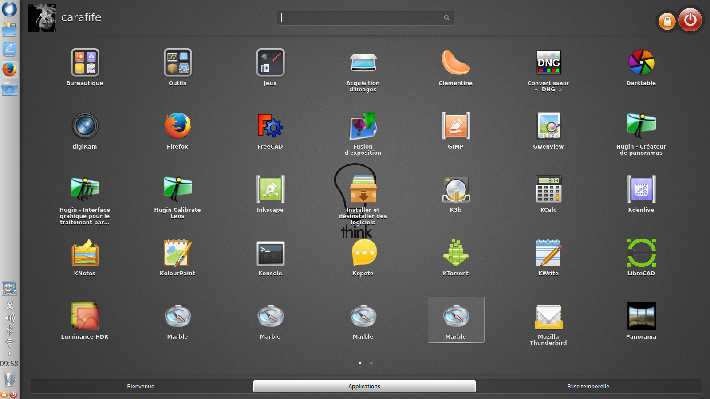Launch KWrite text editor

(x=548, y=258)
